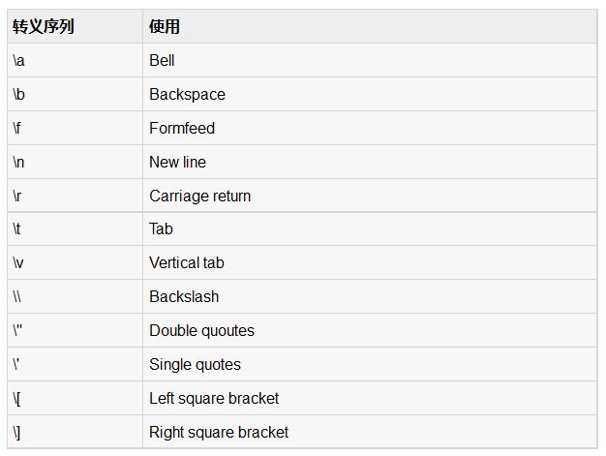Select the \r escape sequence cell
The image size is (606, 456).
[17, 196]
